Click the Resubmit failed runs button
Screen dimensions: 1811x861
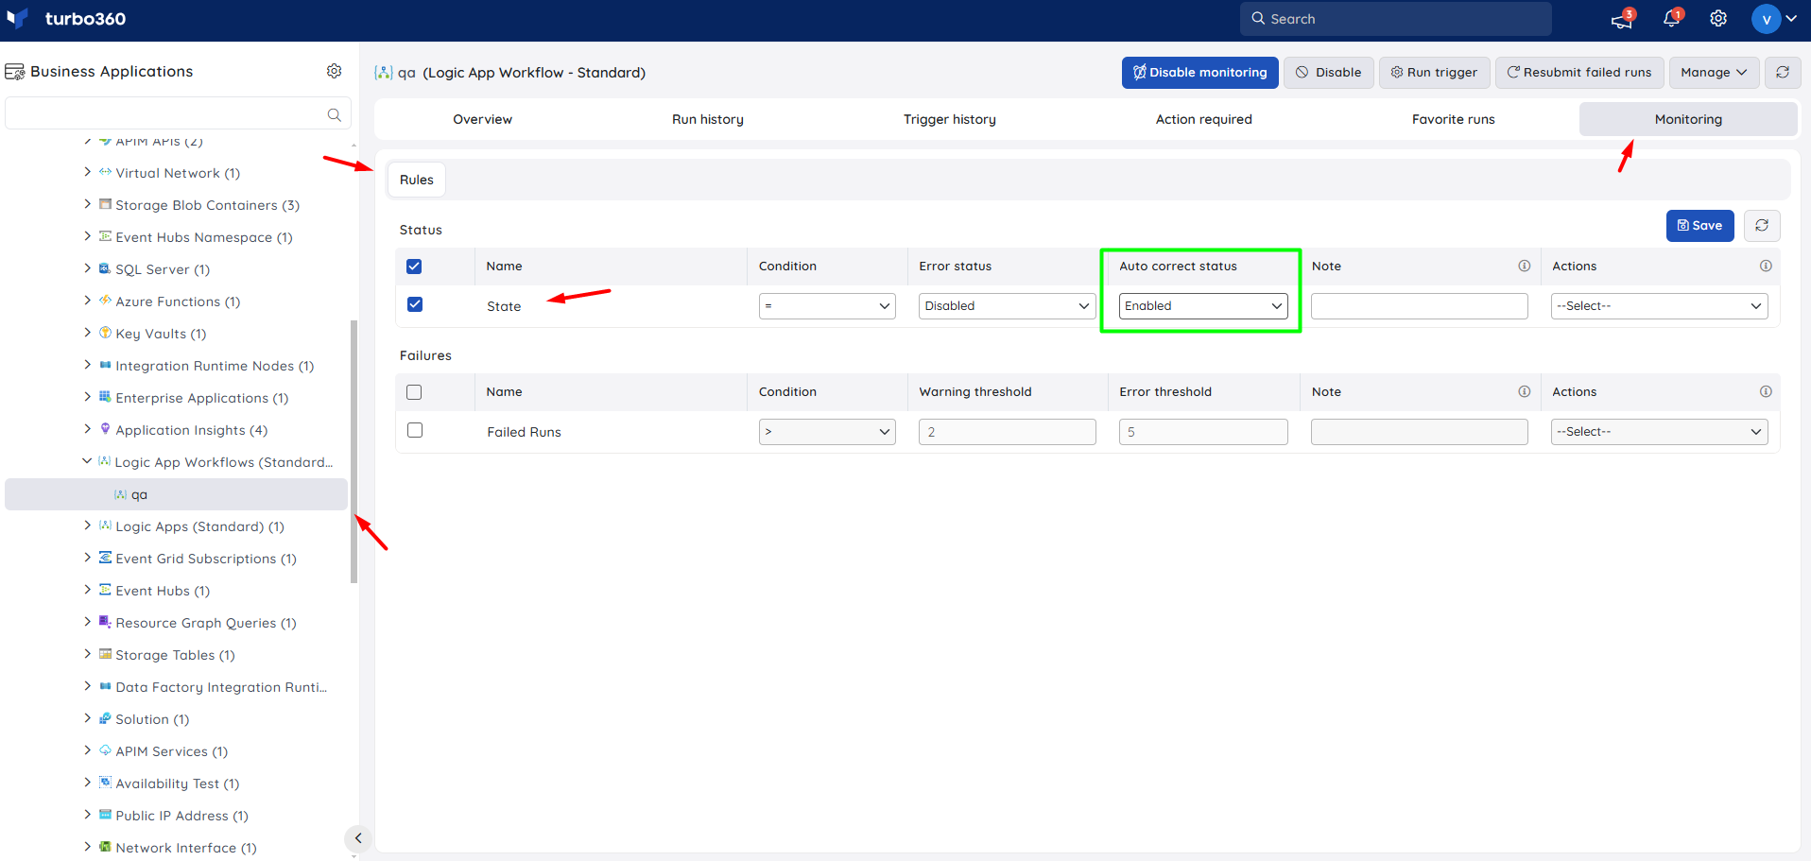(x=1579, y=73)
